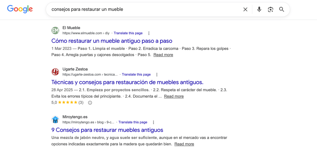Translate the Ugarte Zestoa page
The height and width of the screenshot is (148, 317).
pos(136,74)
